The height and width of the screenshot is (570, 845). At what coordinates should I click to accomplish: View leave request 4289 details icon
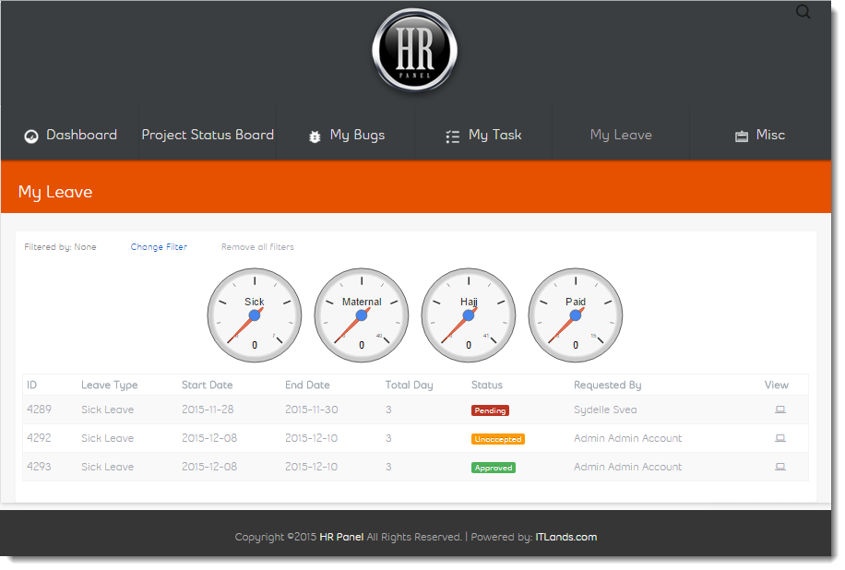(x=780, y=410)
